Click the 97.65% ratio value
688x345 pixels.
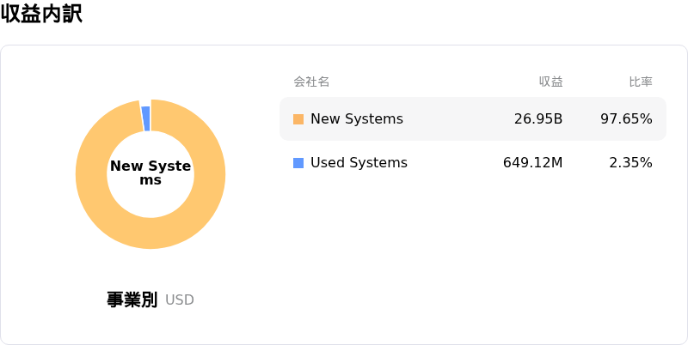627,119
